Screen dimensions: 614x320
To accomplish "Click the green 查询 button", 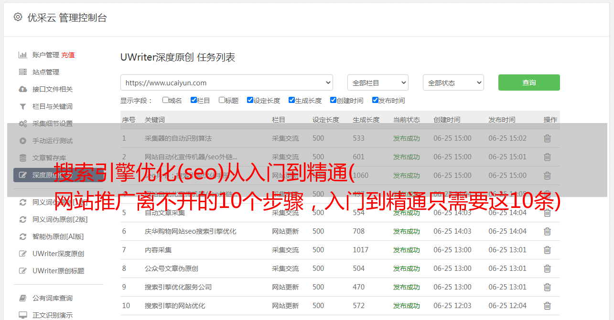I will (x=529, y=83).
